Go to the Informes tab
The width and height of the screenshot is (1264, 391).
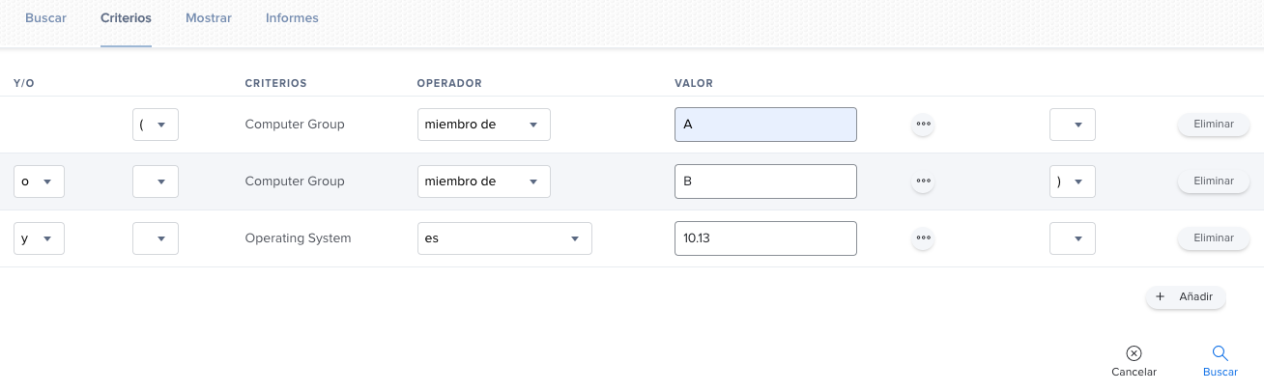[292, 18]
